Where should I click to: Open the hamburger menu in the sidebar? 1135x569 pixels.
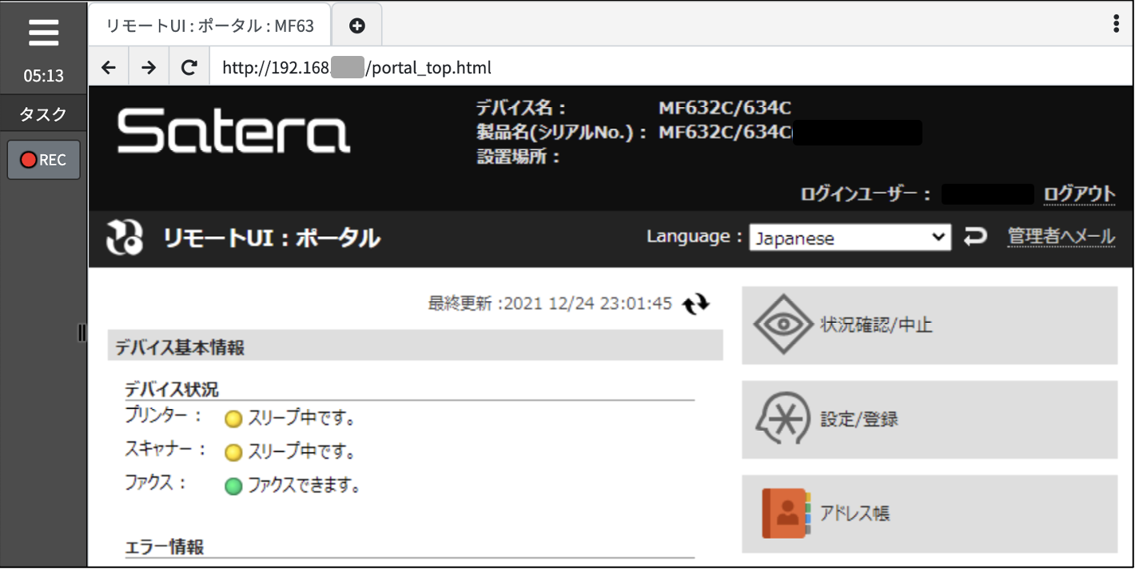(43, 33)
